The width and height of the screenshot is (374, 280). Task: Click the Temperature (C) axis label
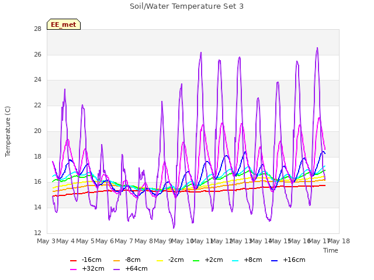[x=8, y=131]
